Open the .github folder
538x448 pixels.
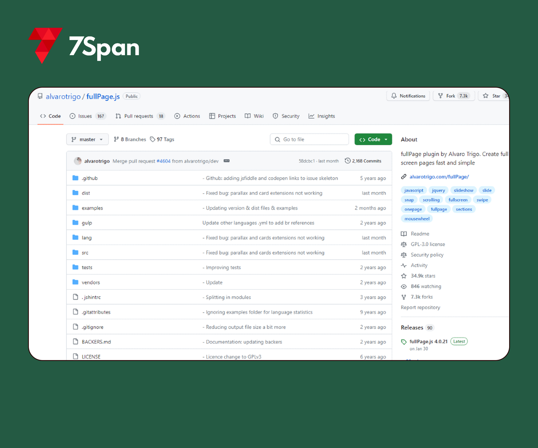pos(90,178)
